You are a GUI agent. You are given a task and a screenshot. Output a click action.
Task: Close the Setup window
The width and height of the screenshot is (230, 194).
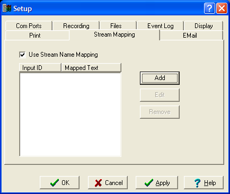[222, 8]
